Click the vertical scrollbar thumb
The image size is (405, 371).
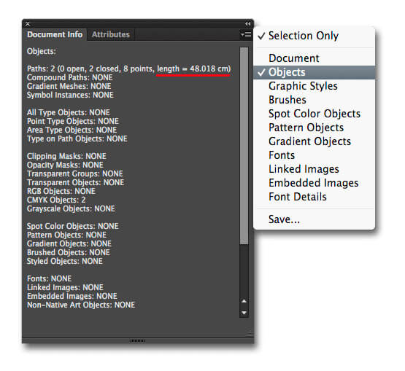click(x=244, y=146)
